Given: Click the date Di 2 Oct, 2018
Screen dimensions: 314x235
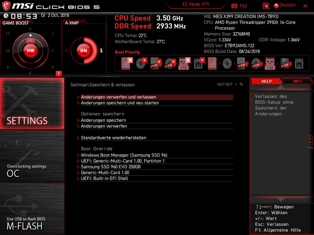Looking at the screenshot, I should coord(55,15).
